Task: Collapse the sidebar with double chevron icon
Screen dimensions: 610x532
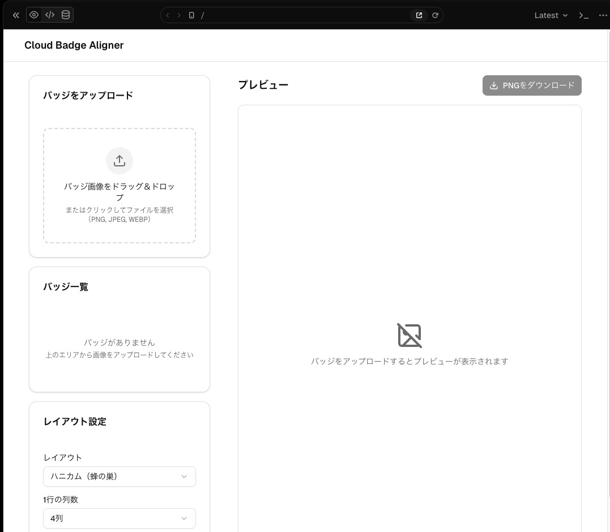Action: (x=16, y=15)
